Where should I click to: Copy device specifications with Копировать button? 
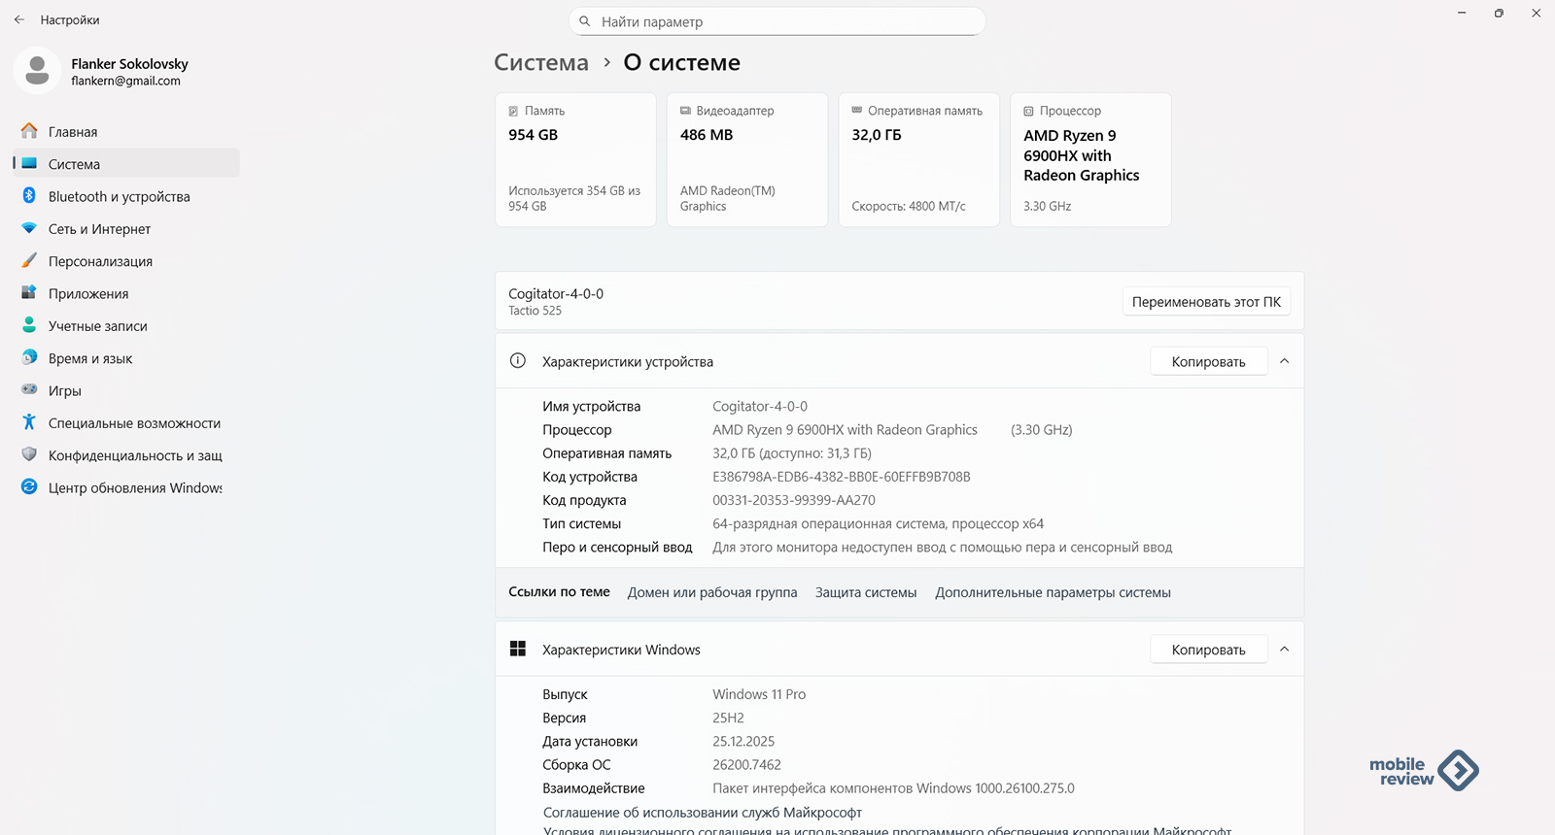1208,361
